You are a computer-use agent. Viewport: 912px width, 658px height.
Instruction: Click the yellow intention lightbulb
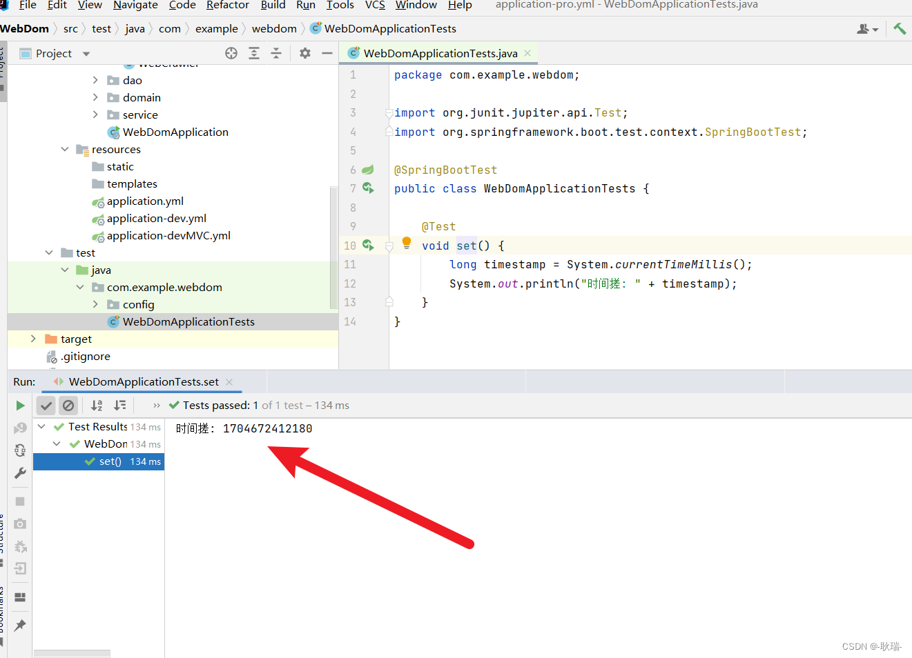(407, 243)
